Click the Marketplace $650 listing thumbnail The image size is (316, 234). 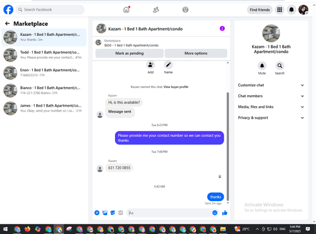[99, 42]
